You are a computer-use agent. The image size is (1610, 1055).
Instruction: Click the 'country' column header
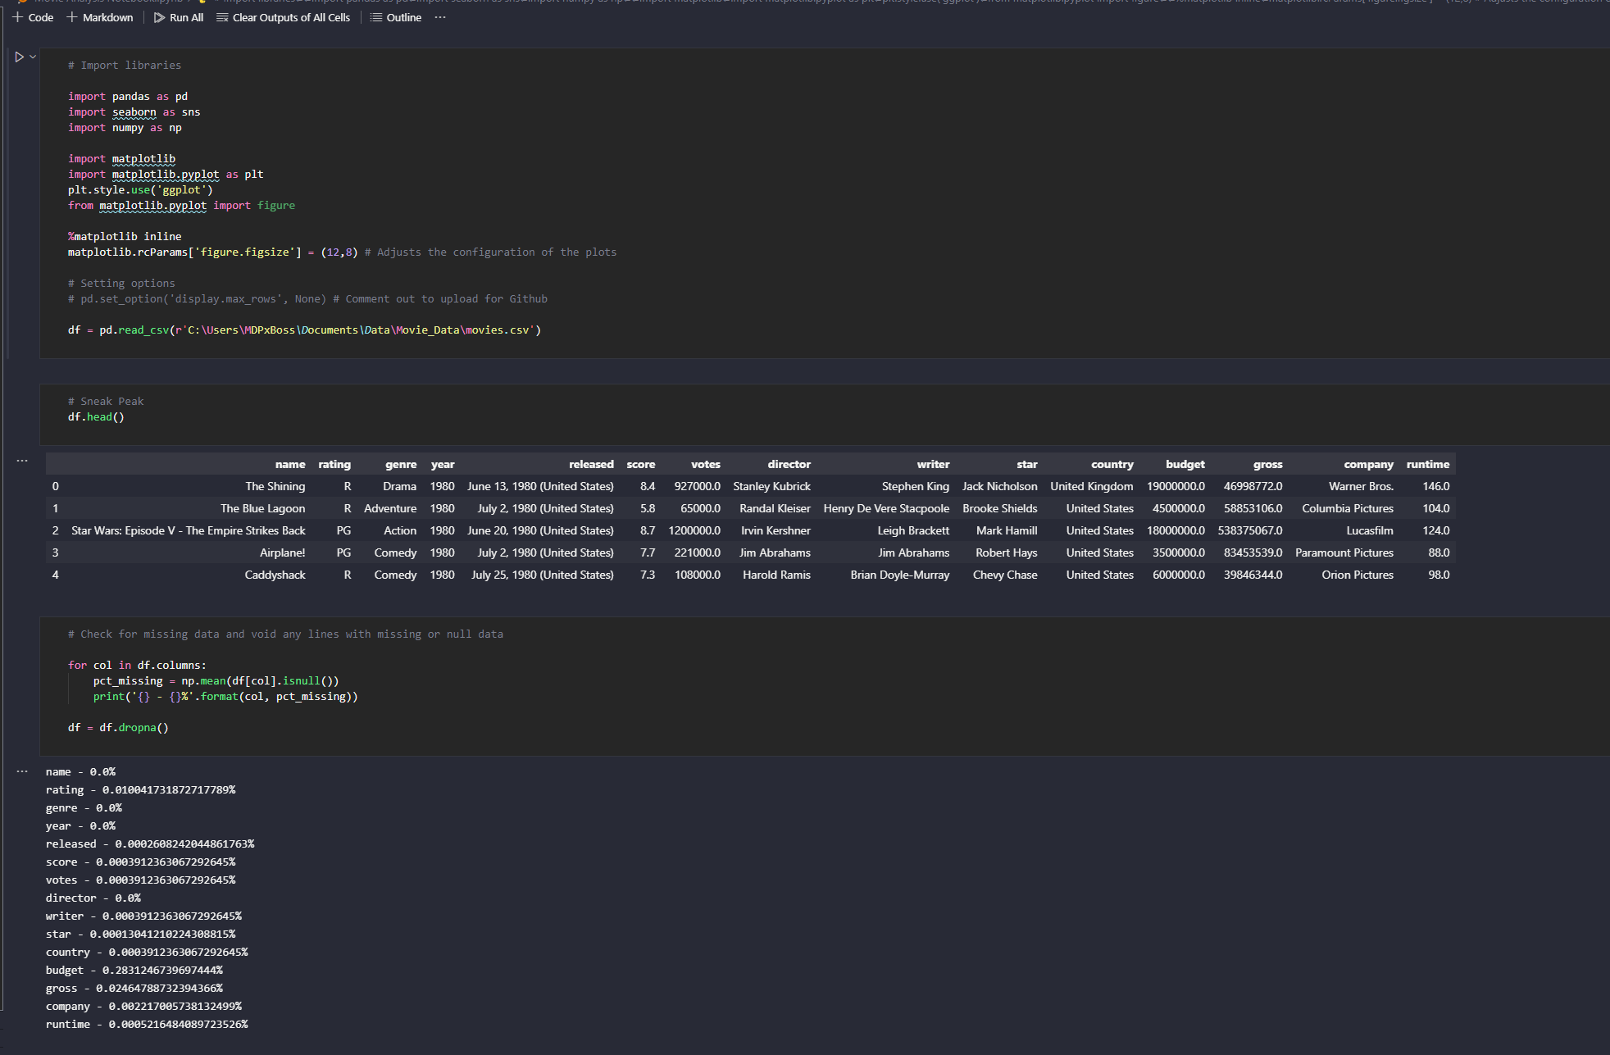click(x=1112, y=464)
